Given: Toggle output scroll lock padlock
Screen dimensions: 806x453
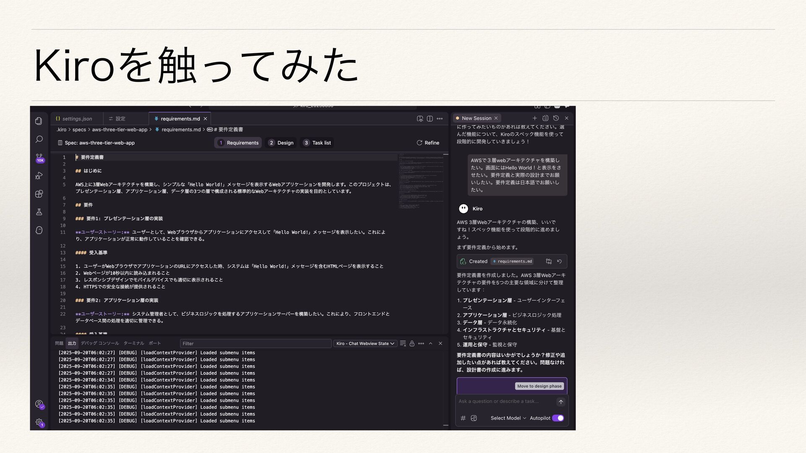Looking at the screenshot, I should [x=412, y=344].
